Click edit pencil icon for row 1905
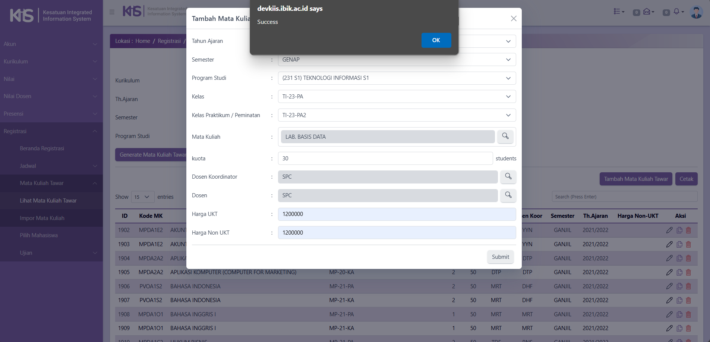Image resolution: width=710 pixels, height=342 pixels. [x=669, y=272]
